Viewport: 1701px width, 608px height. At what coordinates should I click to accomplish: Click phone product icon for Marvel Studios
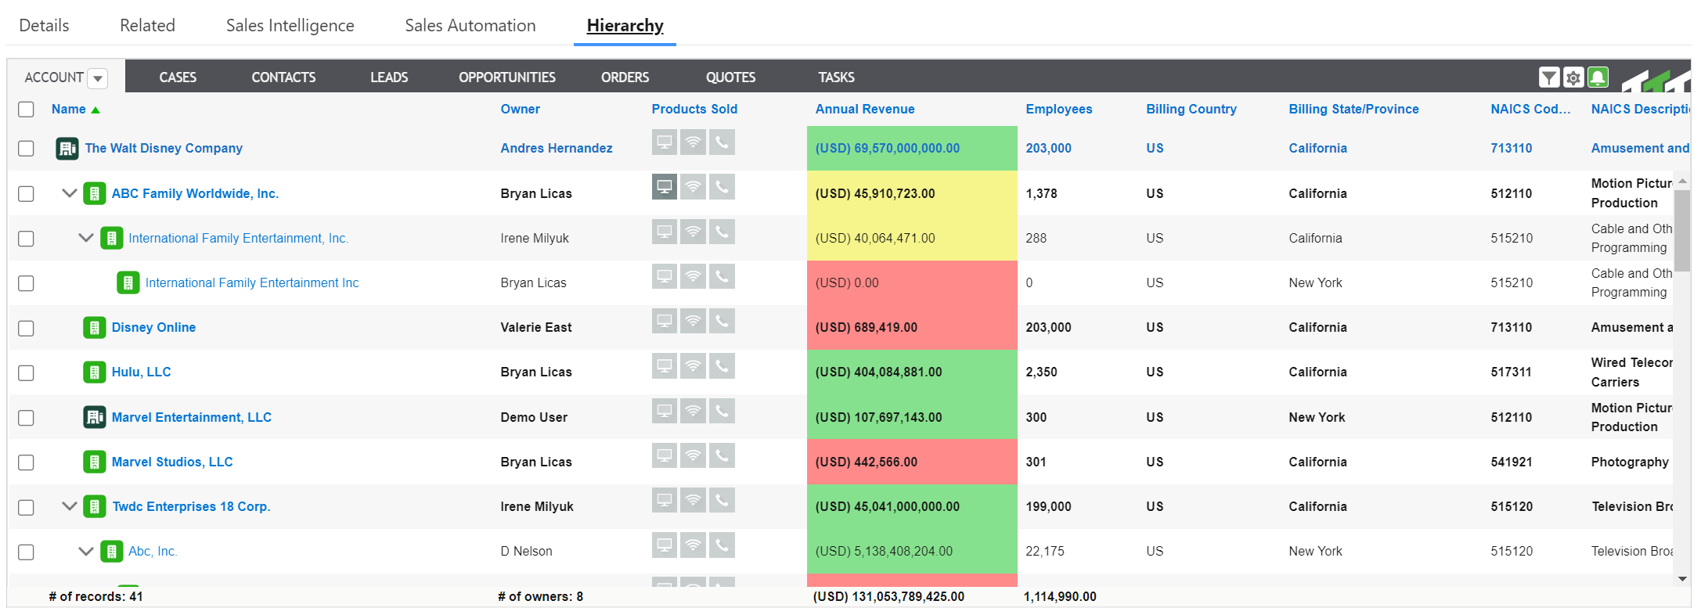point(722,455)
